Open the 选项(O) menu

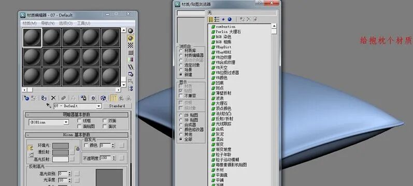tap(66, 23)
